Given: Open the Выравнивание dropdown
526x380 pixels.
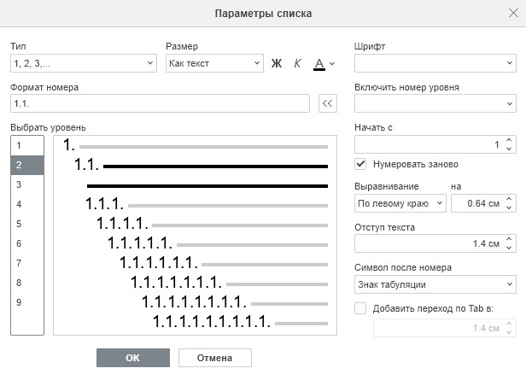Looking at the screenshot, I should click(x=400, y=203).
